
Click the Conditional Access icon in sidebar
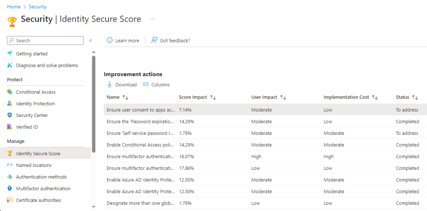coord(10,92)
